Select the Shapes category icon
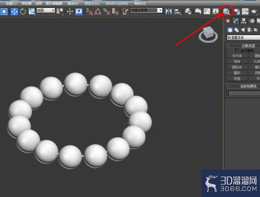The height and width of the screenshot is (197, 260). pyautogui.click(x=236, y=30)
